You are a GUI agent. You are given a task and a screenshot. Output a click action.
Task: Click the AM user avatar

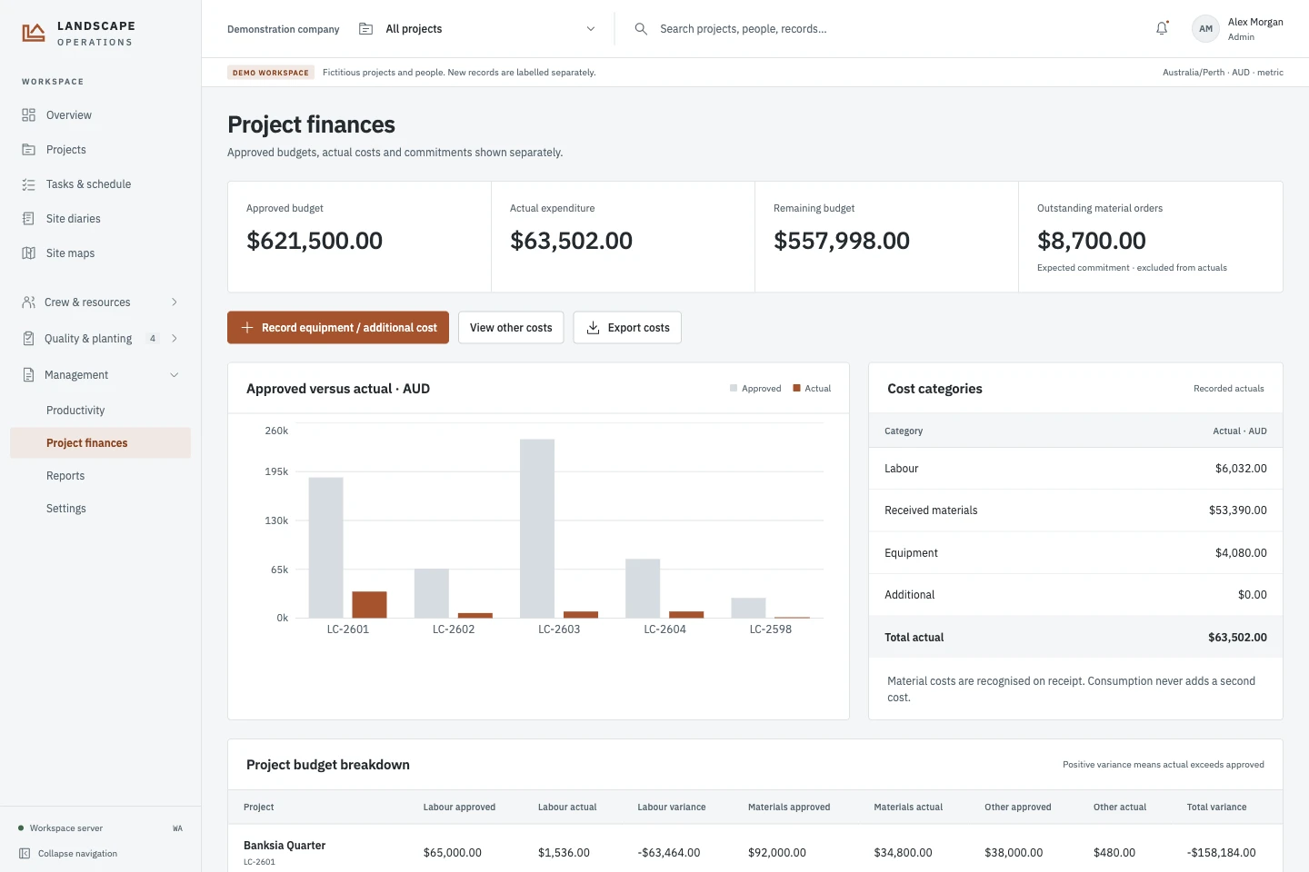tap(1205, 29)
